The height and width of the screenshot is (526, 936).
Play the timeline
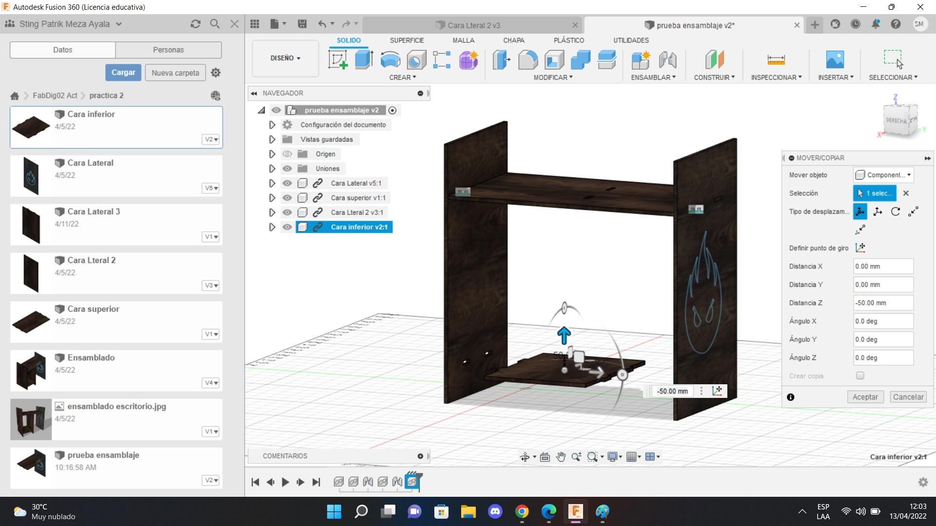[285, 482]
